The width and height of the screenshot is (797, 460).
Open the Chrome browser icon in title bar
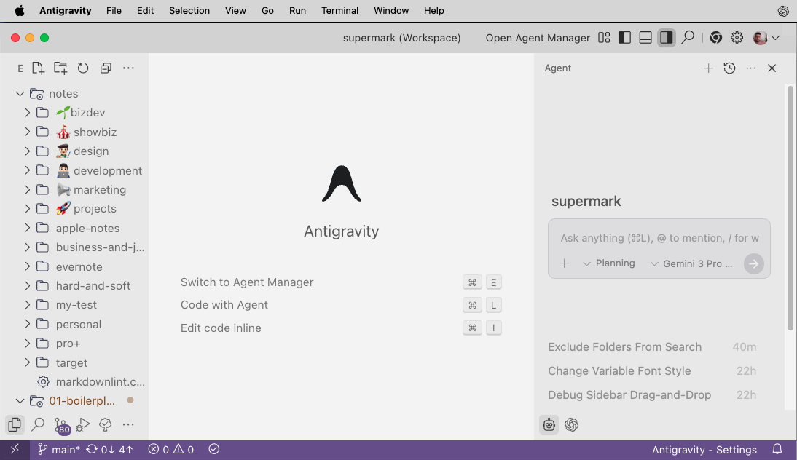coord(715,38)
